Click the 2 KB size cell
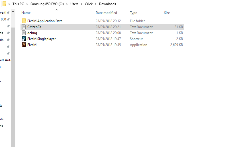231x147 pixels. pyautogui.click(x=179, y=39)
